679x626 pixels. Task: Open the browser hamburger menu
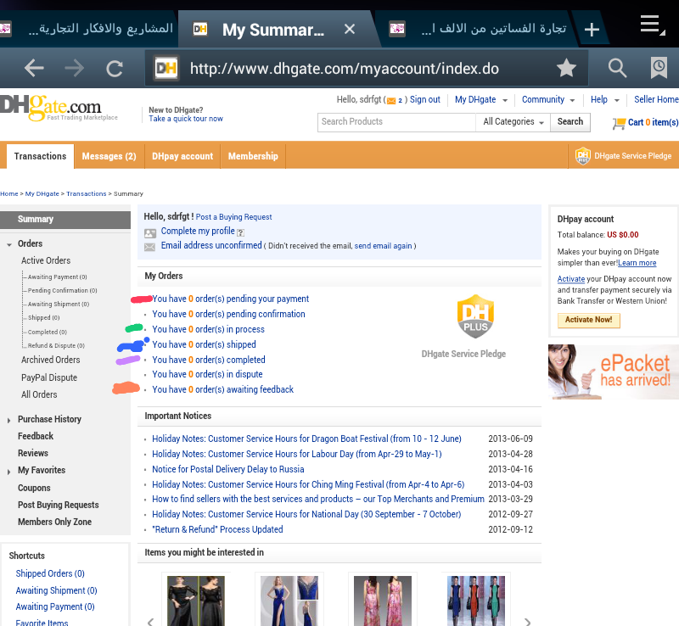(651, 25)
